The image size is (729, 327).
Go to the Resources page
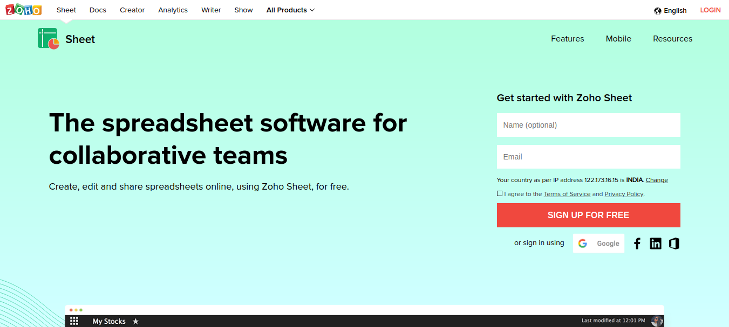672,39
